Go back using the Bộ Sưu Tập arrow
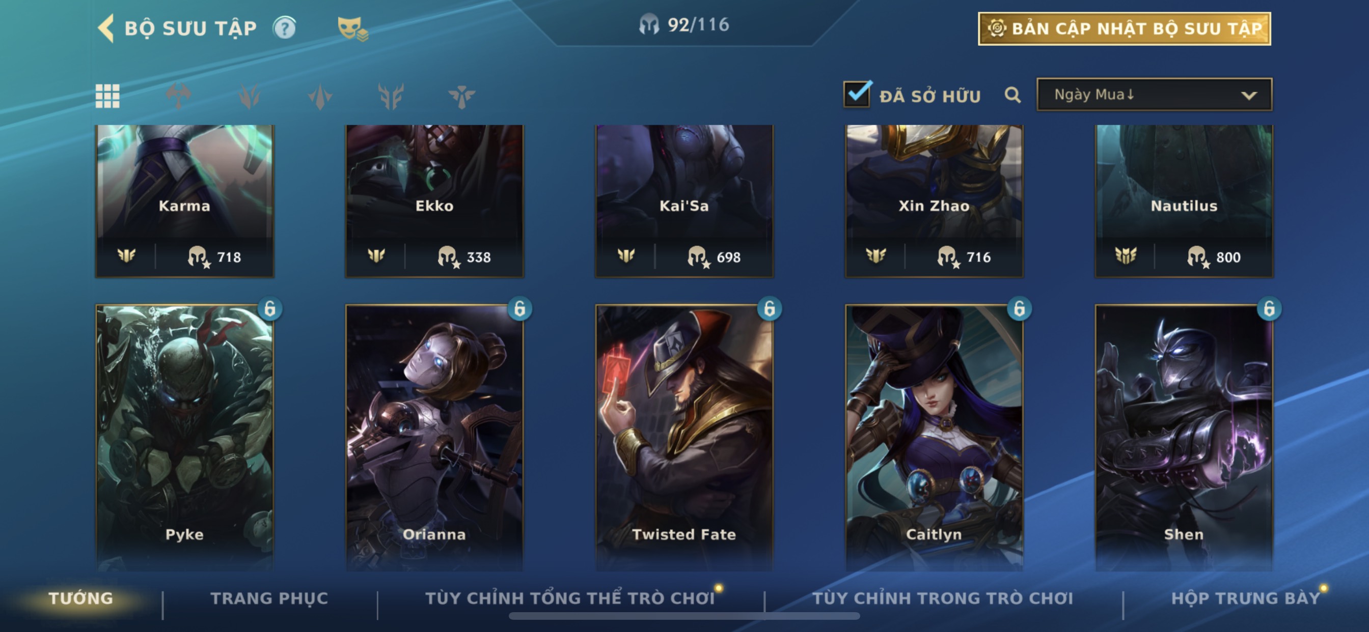The height and width of the screenshot is (632, 1369). click(x=106, y=27)
